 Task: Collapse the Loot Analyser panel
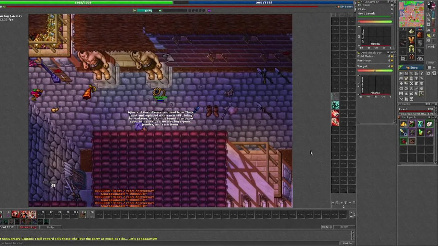(x=392, y=53)
